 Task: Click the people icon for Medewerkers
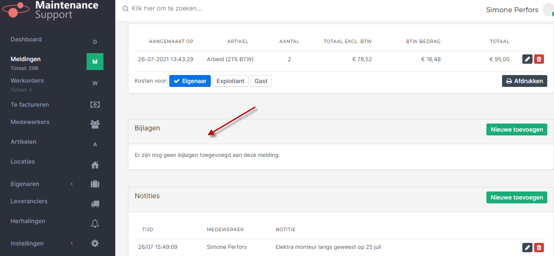(95, 124)
